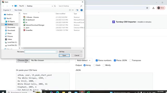The width and height of the screenshot is (167, 93).
Task: Open the Organize menu
Action: click(7, 10)
